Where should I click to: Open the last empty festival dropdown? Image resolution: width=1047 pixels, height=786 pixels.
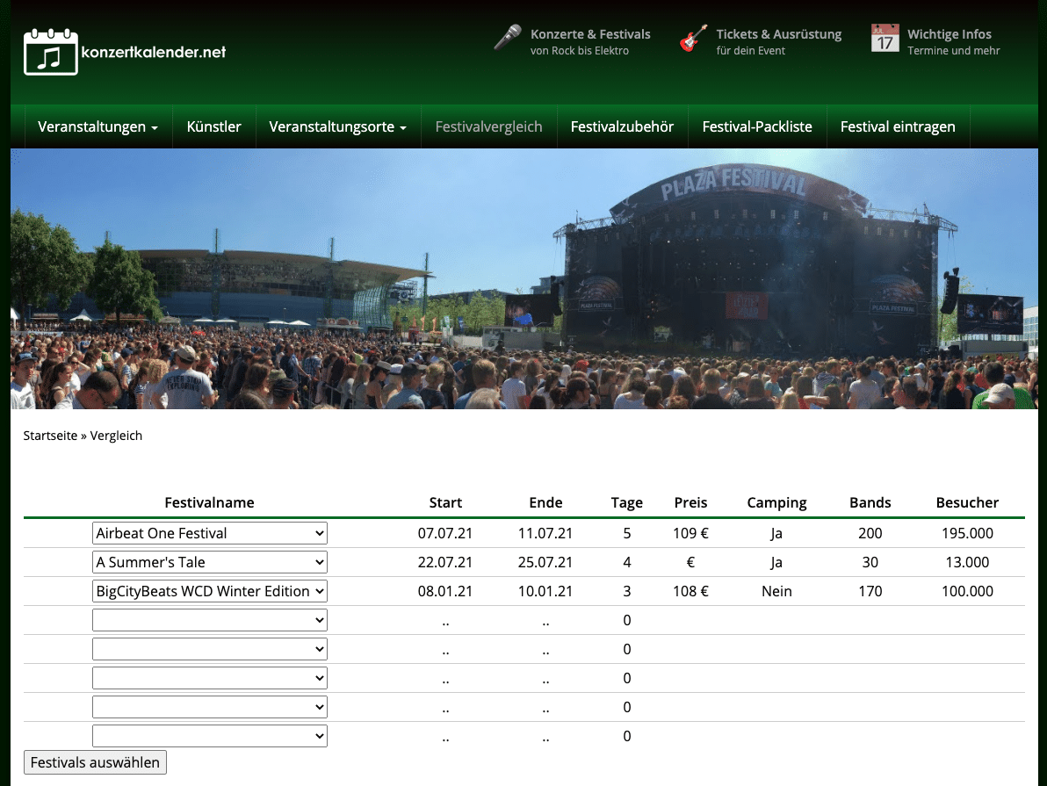click(x=210, y=736)
